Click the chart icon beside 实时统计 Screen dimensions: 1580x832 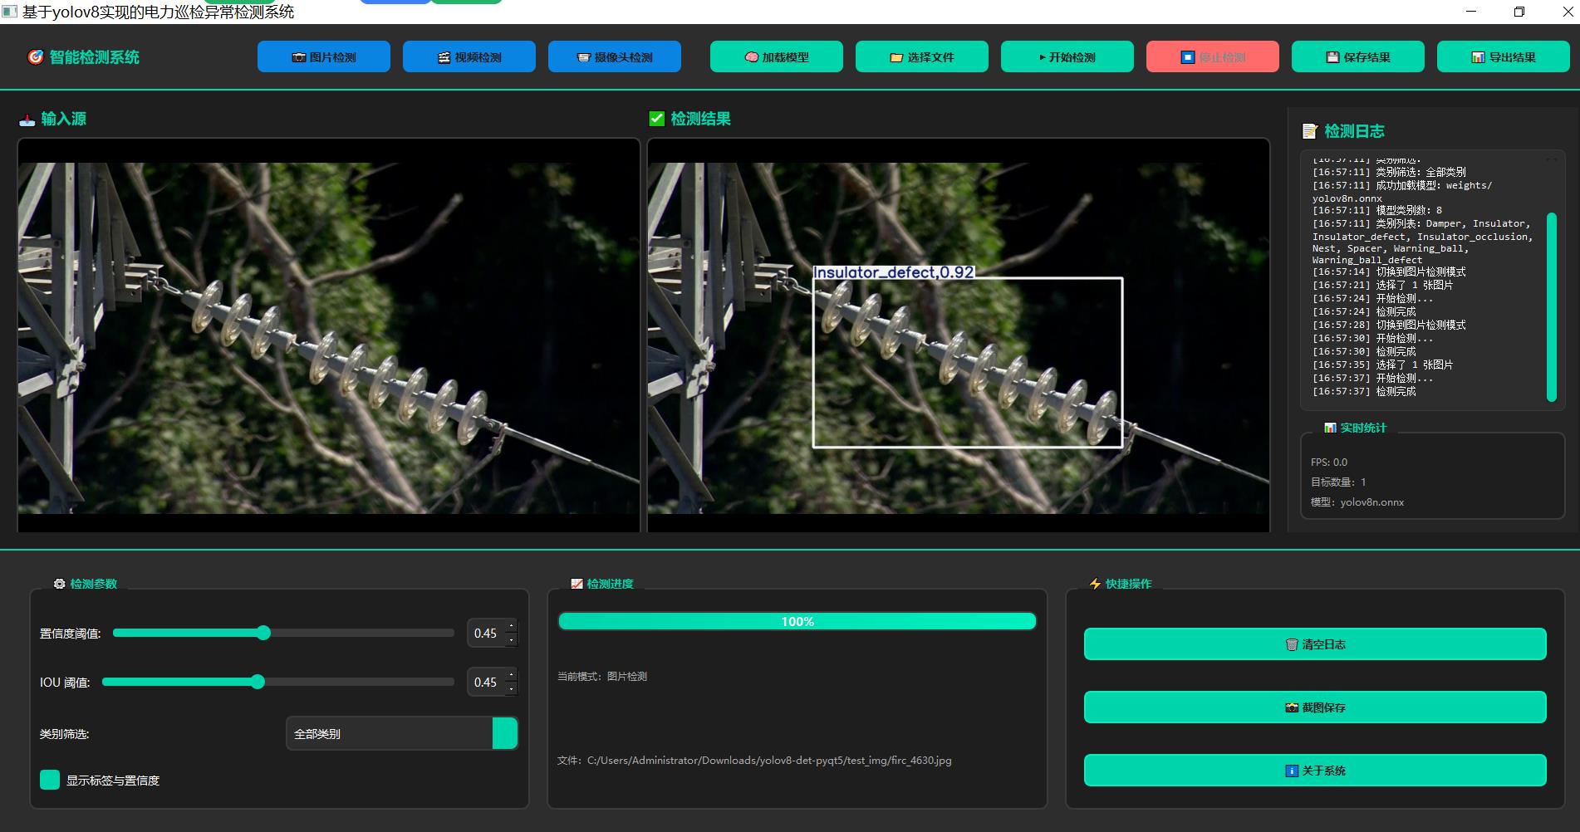tap(1330, 428)
